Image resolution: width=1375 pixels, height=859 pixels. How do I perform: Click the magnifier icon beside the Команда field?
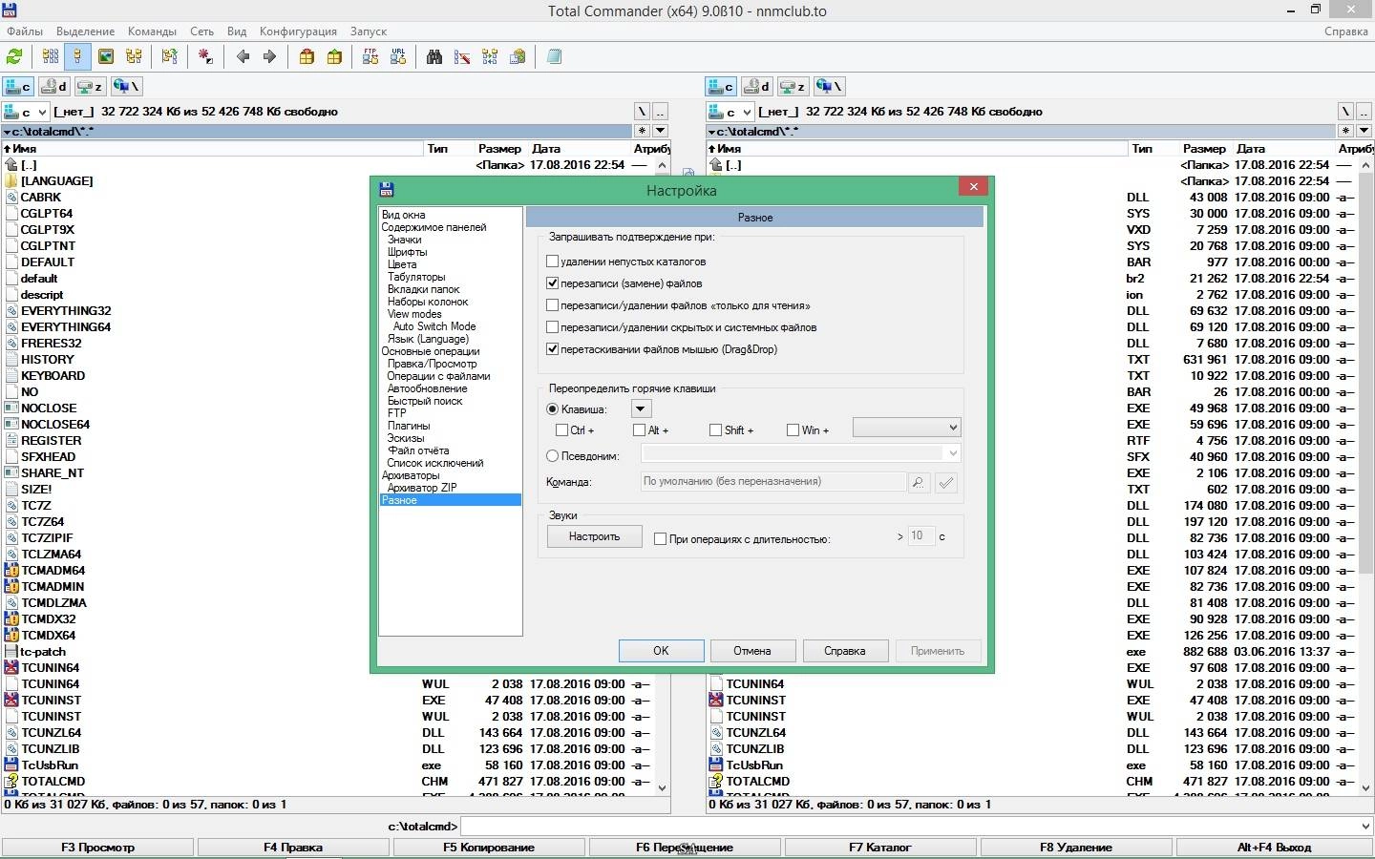919,483
